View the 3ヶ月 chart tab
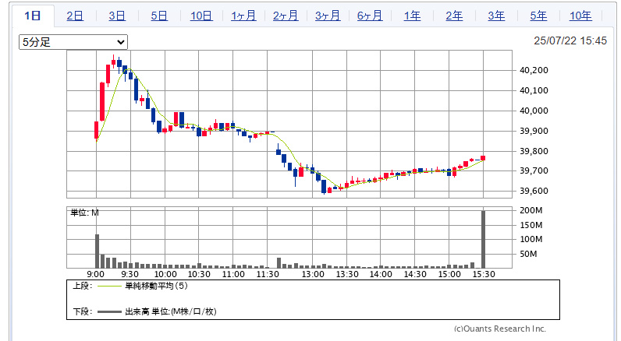The height and width of the screenshot is (341, 621). 328,16
